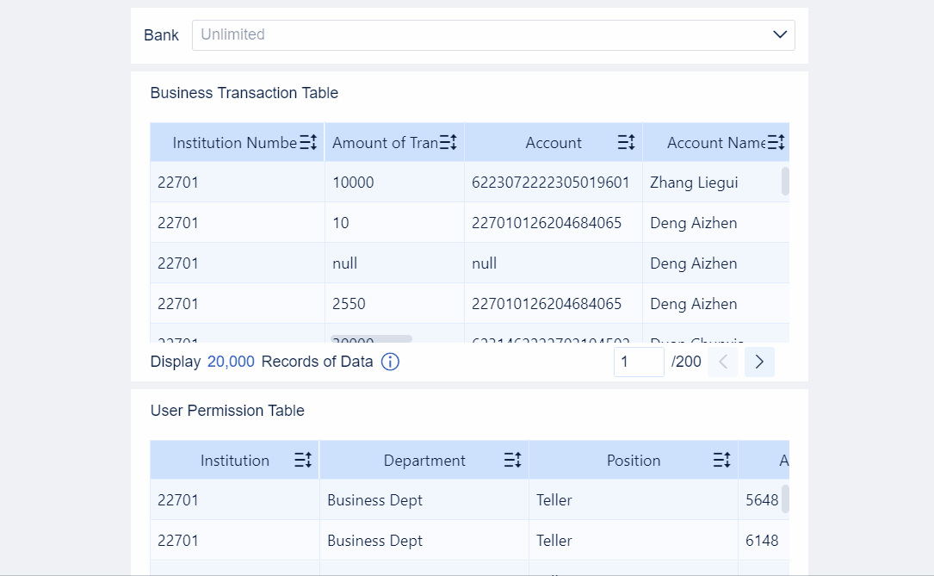Click the 20,000 records count link

click(231, 362)
